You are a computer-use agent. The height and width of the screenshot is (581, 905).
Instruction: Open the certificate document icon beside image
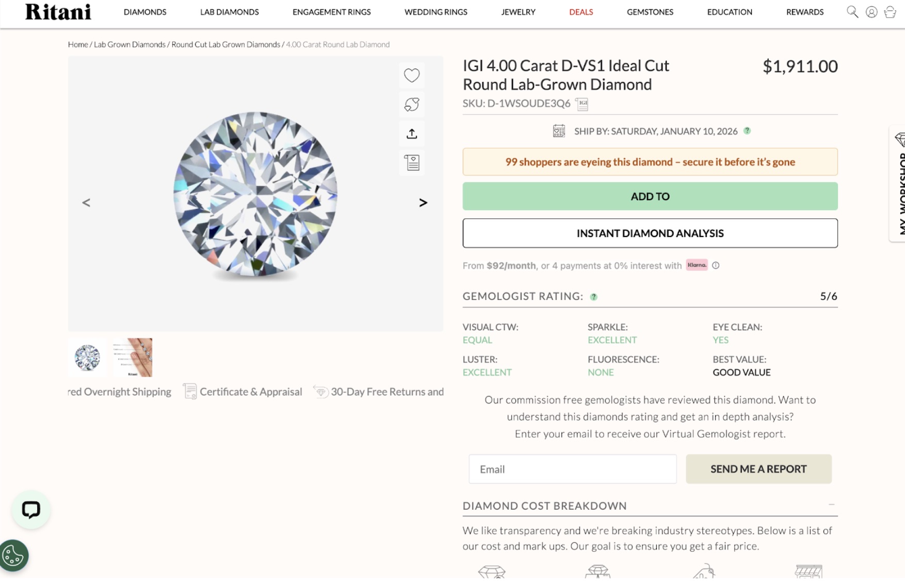tap(411, 163)
